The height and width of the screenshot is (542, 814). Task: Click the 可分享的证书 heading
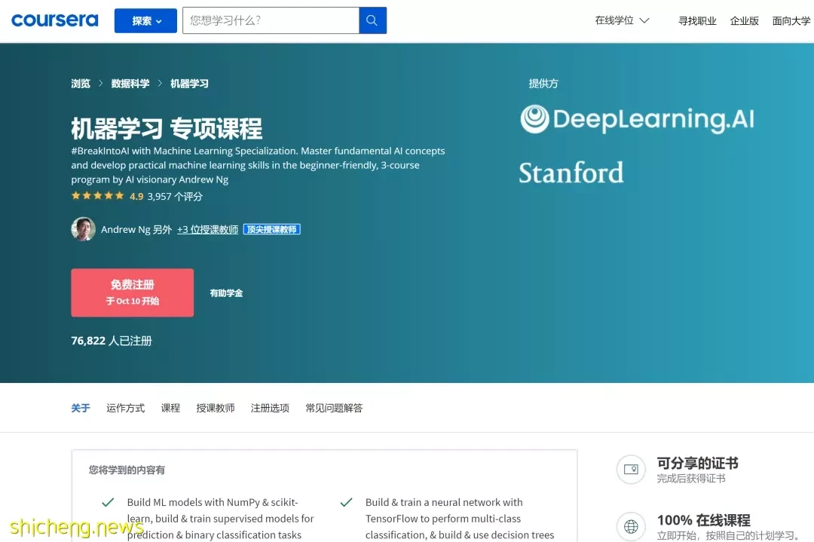point(697,463)
